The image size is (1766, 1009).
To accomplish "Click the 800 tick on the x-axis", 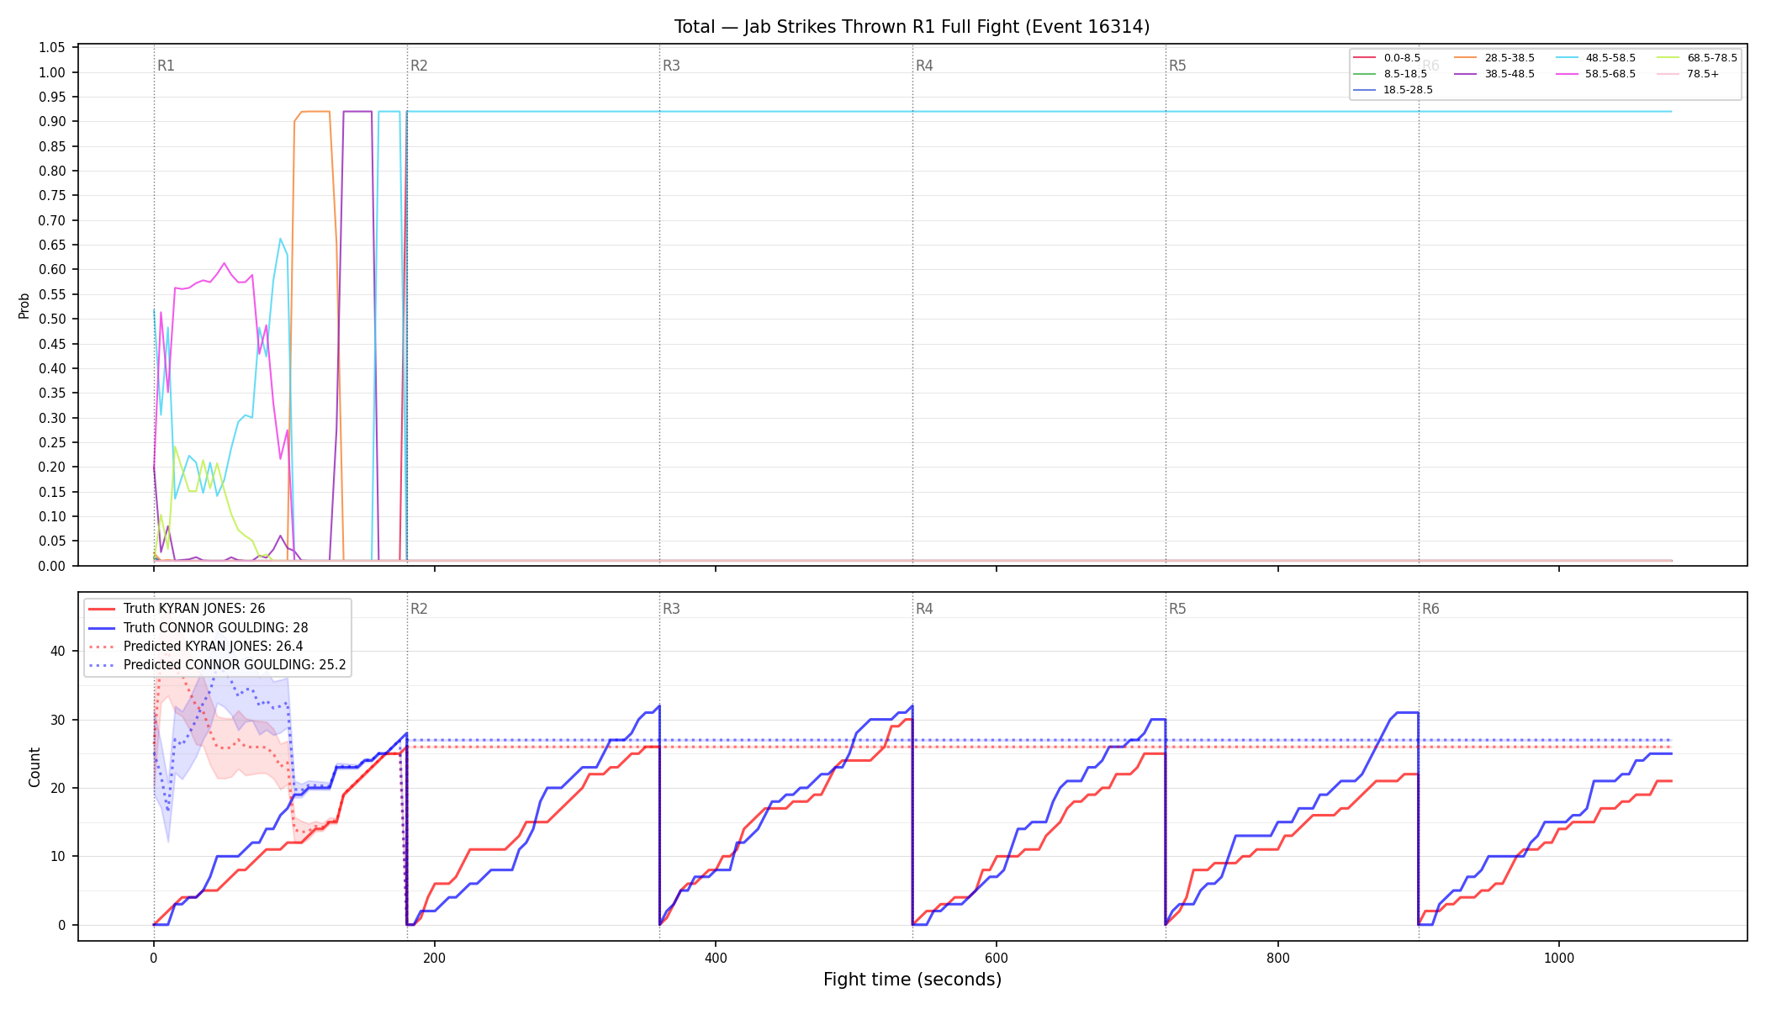I will point(1277,958).
